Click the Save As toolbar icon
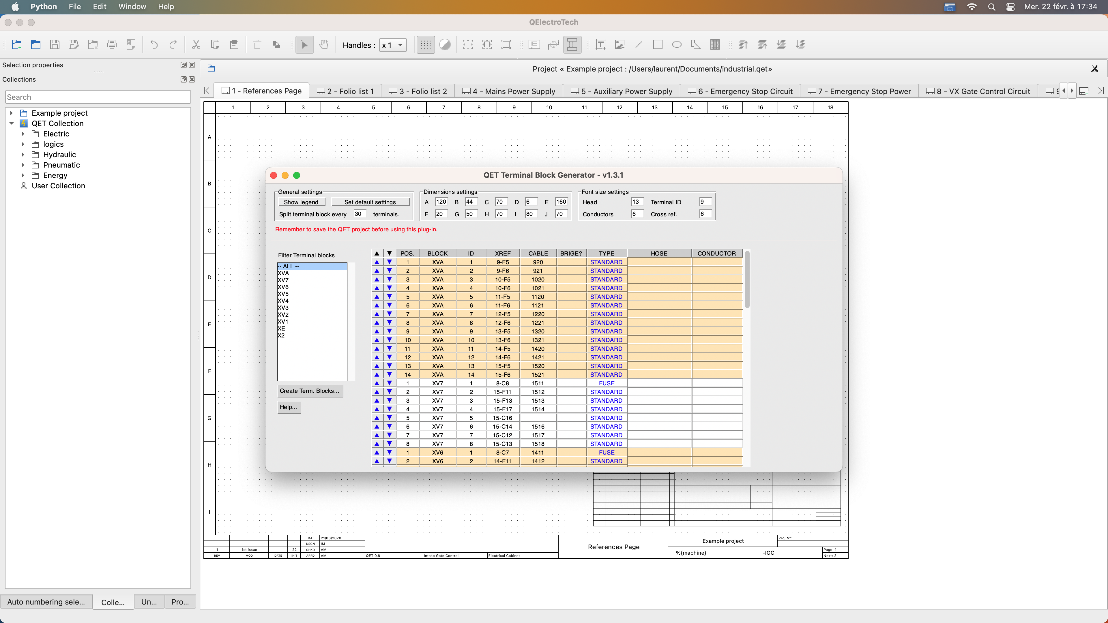This screenshot has height=623, width=1108. 74,45
